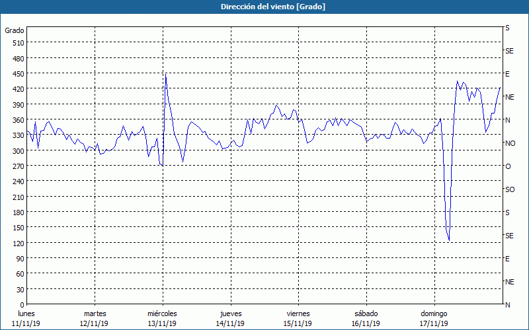Click the date label 17/11/19

[x=434, y=323]
